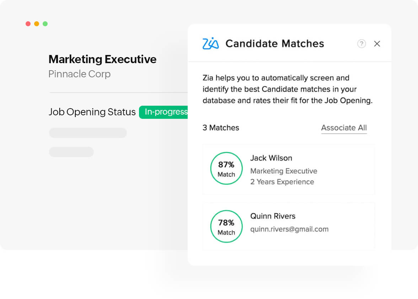Close the Candidate Matches panel
The width and height of the screenshot is (418, 299).
click(377, 44)
